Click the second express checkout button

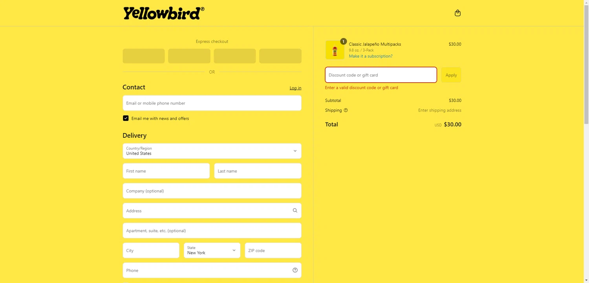pyautogui.click(x=189, y=56)
